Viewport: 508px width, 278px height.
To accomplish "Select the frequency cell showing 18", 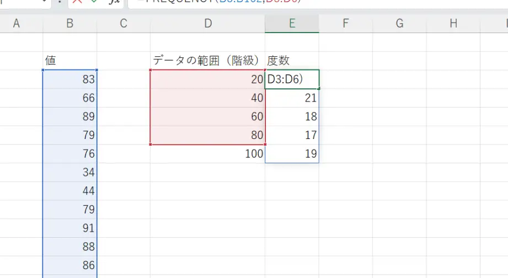I will tap(292, 116).
